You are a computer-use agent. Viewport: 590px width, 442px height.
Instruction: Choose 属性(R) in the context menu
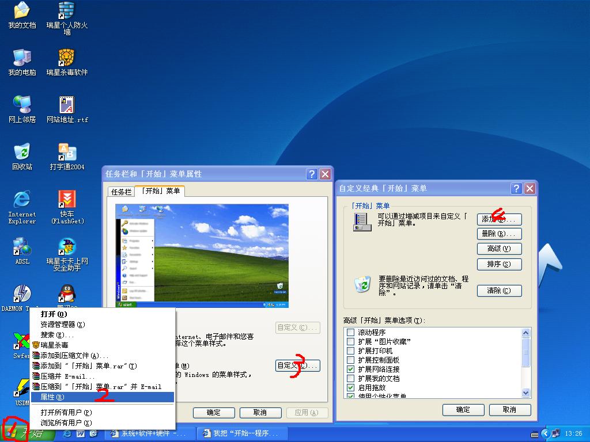pos(103,397)
